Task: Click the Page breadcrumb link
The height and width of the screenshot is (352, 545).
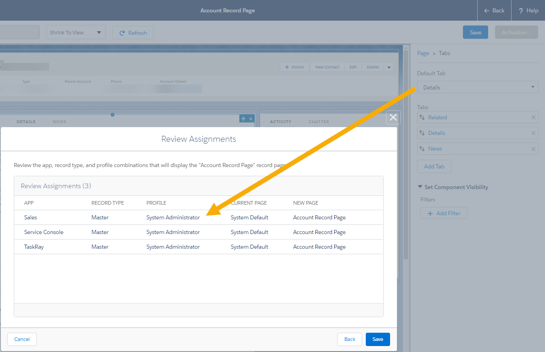Action: tap(423, 53)
